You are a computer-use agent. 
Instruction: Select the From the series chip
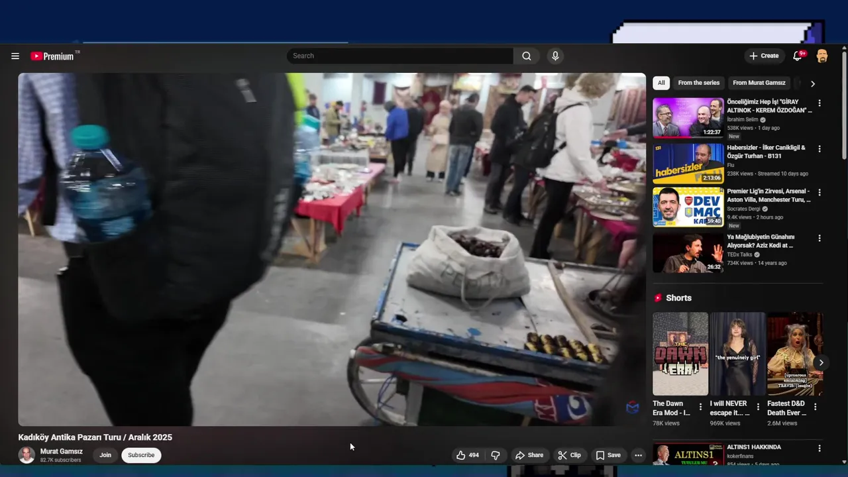698,83
